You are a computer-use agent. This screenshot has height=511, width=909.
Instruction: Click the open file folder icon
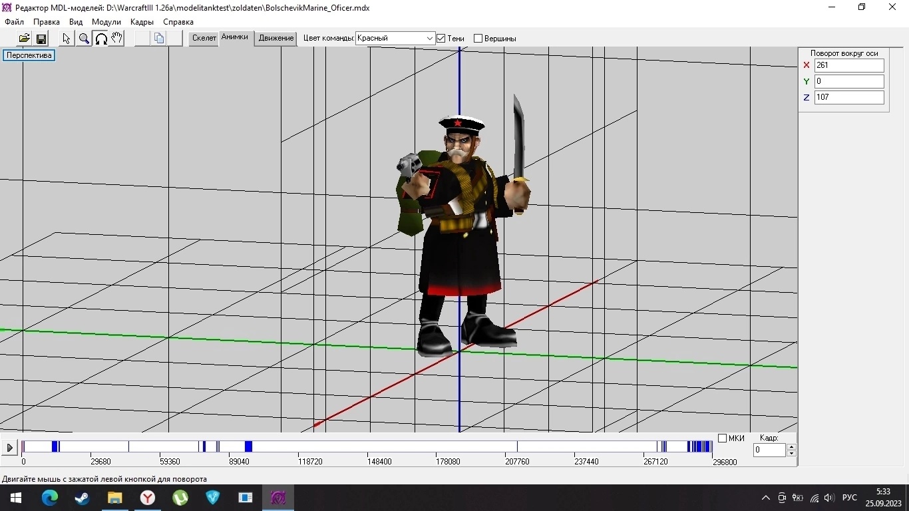point(24,39)
